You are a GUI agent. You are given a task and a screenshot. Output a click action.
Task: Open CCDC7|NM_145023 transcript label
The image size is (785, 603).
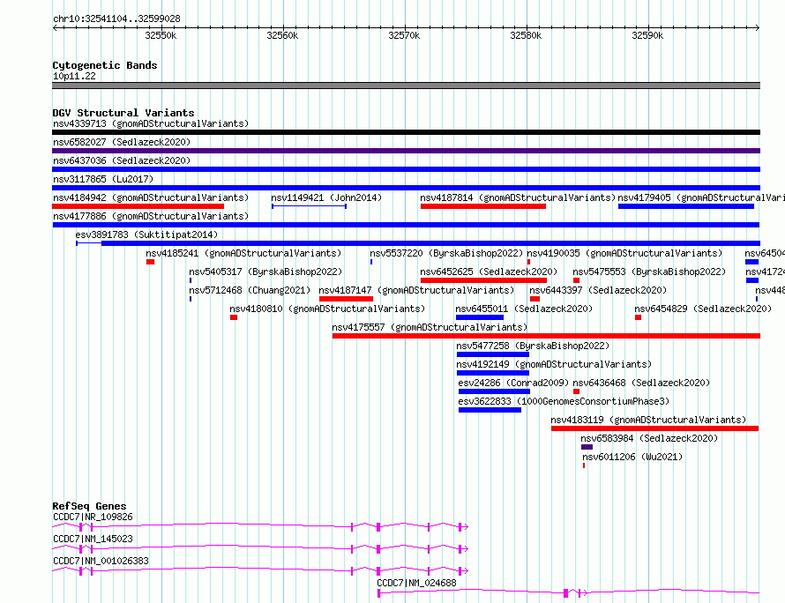[93, 539]
